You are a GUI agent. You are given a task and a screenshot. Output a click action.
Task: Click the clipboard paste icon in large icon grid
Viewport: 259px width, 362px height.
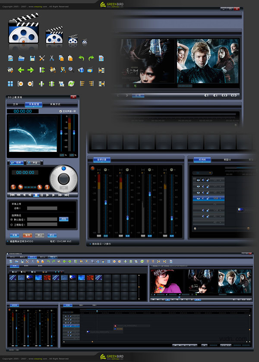click(x=70, y=58)
